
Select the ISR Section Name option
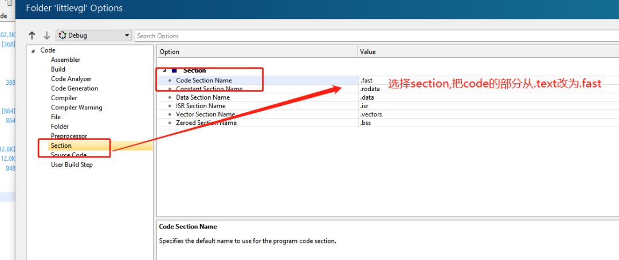point(201,106)
